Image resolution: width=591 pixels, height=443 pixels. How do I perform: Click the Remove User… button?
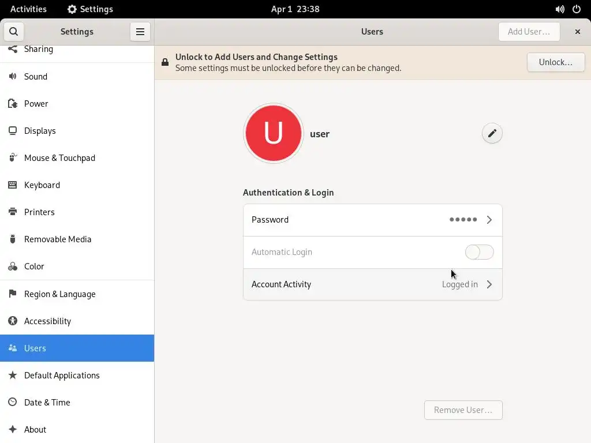point(463,410)
